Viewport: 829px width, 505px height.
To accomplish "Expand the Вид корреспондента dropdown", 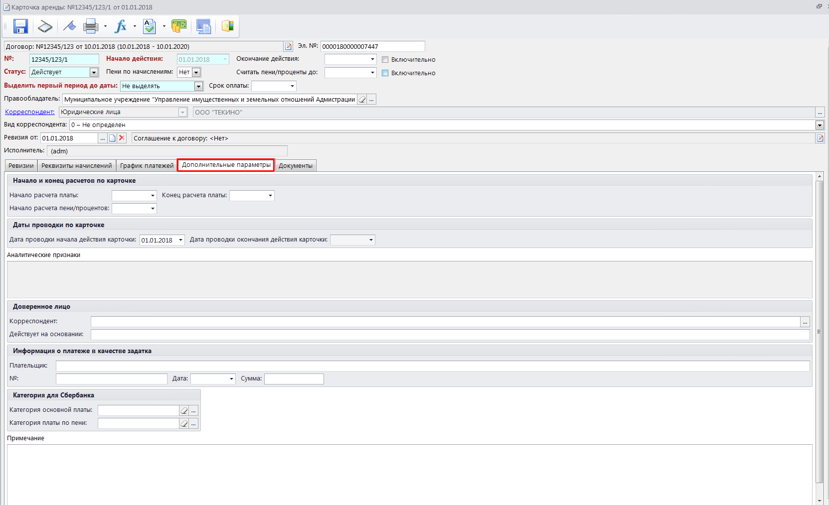I will (x=820, y=125).
